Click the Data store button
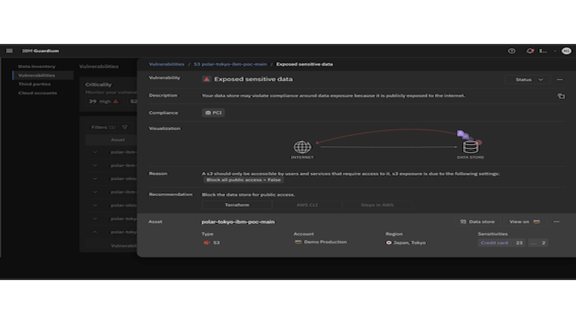Viewport: 576px width, 324px height. coord(477,221)
